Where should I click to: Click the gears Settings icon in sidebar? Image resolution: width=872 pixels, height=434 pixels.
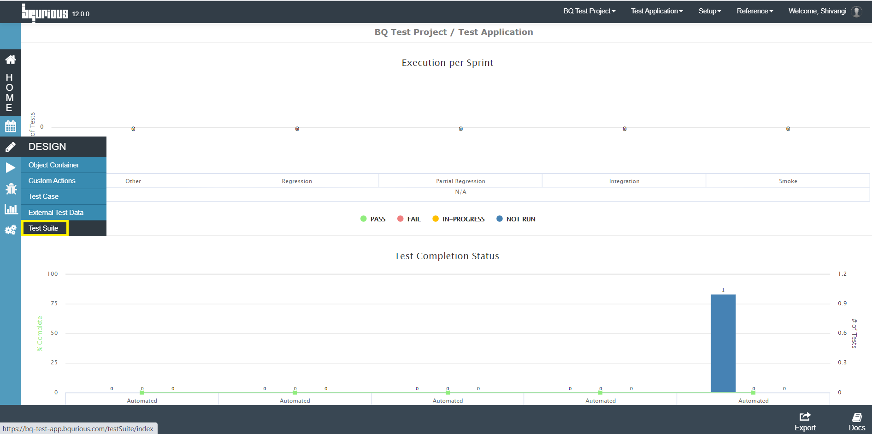click(x=10, y=230)
